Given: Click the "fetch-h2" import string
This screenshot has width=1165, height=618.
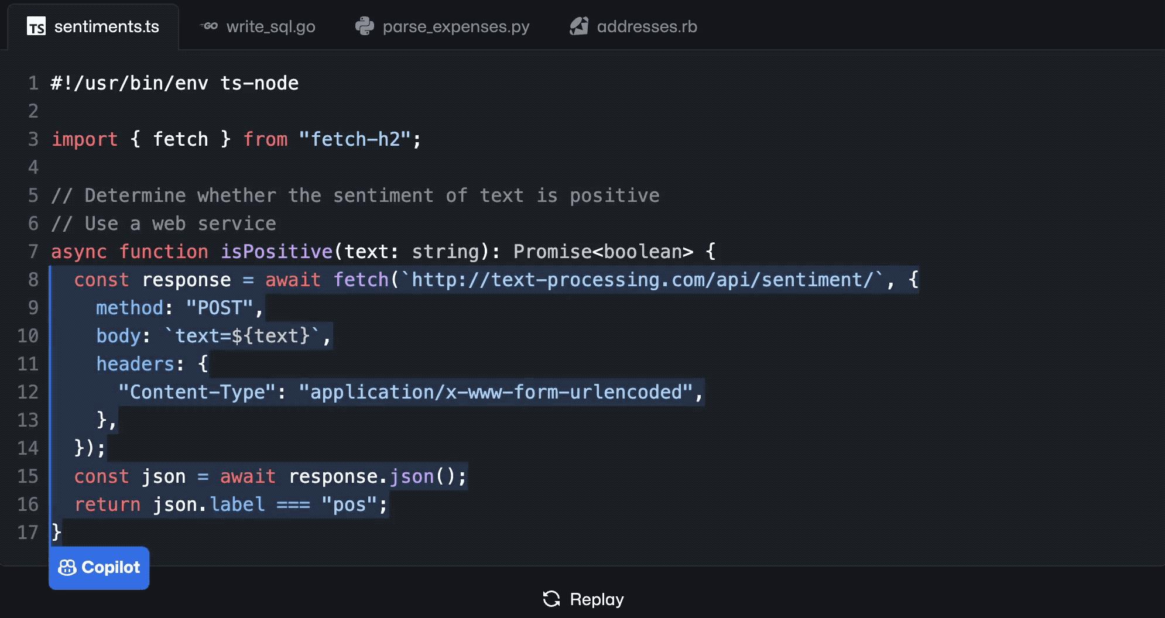Looking at the screenshot, I should click(x=355, y=139).
